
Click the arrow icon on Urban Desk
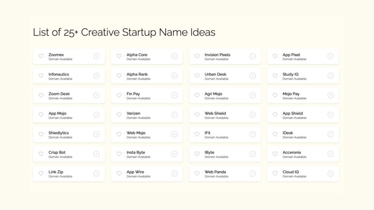tap(252, 76)
